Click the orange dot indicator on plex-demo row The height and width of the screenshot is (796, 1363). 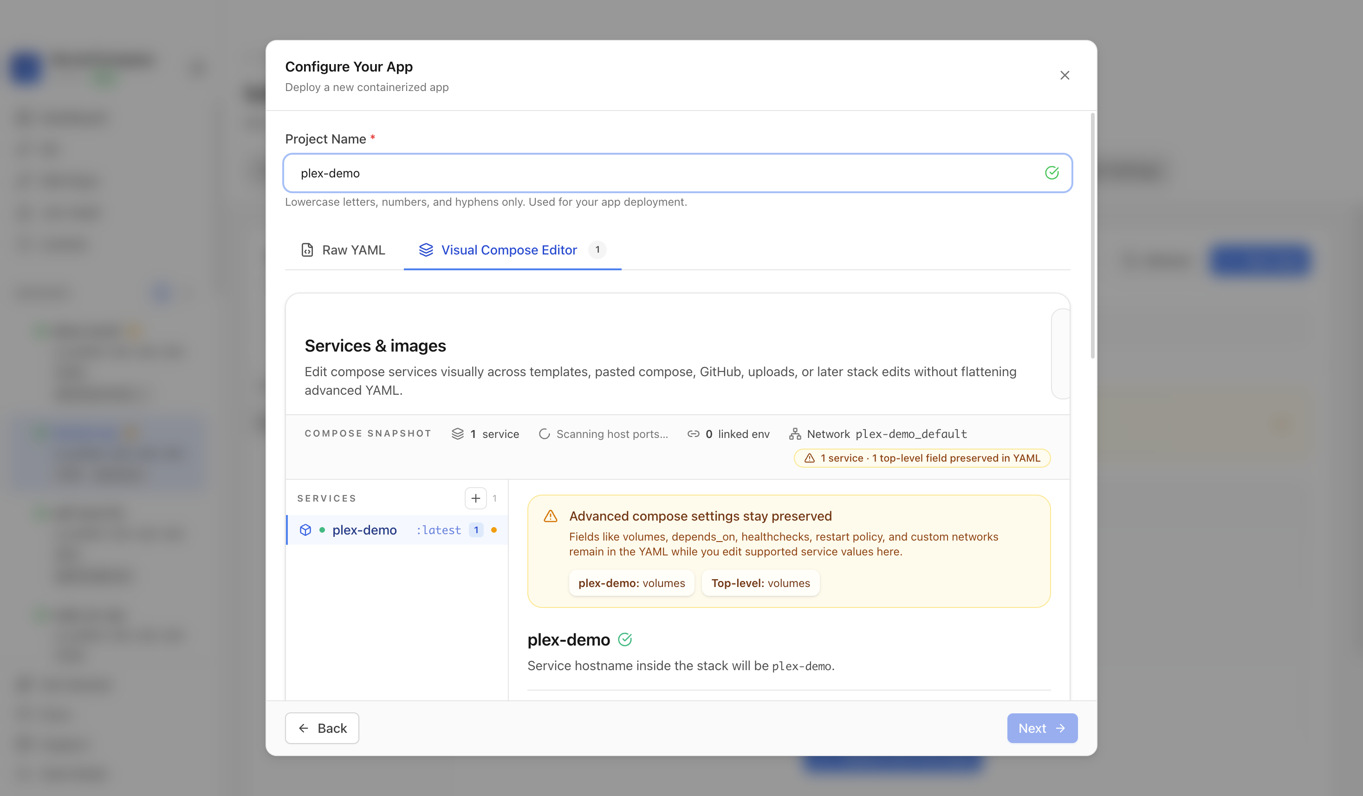tap(494, 530)
